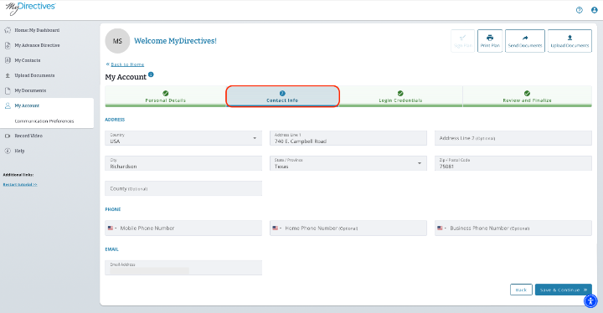
Task: Open Communication Preferences submenu item
Action: point(44,121)
